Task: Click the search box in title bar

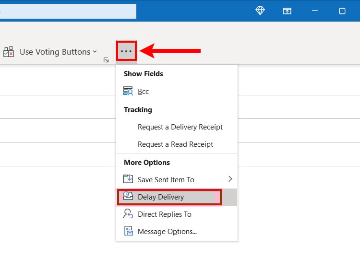Action: [68, 11]
